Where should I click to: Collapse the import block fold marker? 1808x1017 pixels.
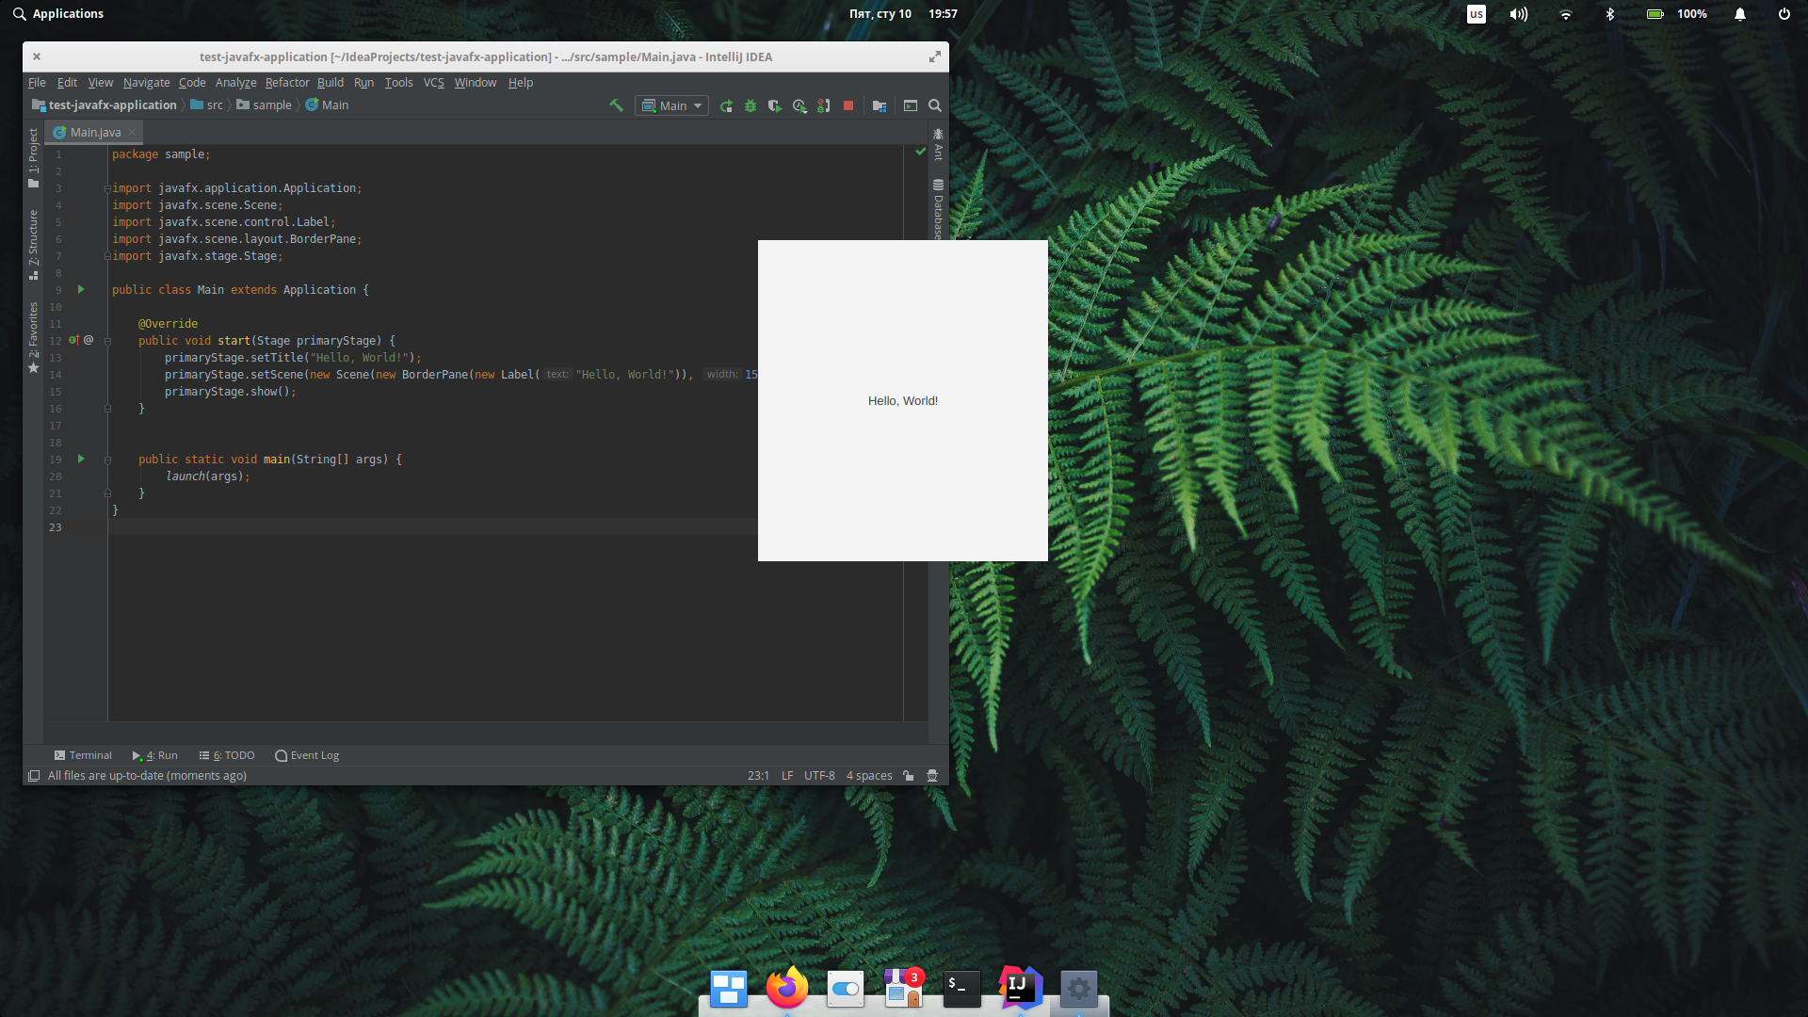pyautogui.click(x=107, y=188)
